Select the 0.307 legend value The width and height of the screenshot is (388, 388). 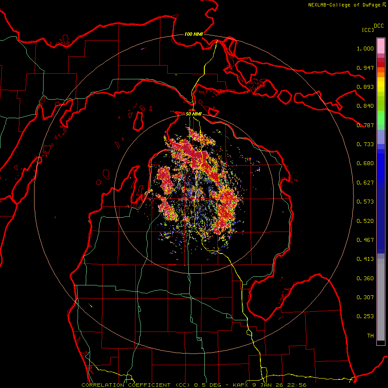[x=365, y=297]
